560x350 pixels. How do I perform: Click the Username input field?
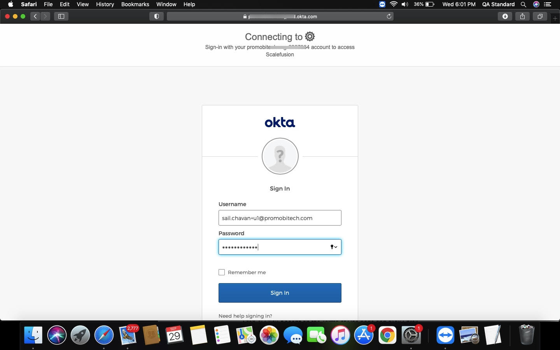tap(280, 218)
